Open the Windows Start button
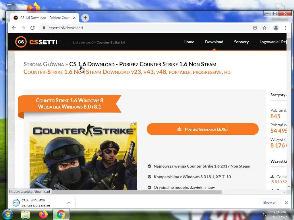The height and width of the screenshot is (220, 294). [7, 215]
